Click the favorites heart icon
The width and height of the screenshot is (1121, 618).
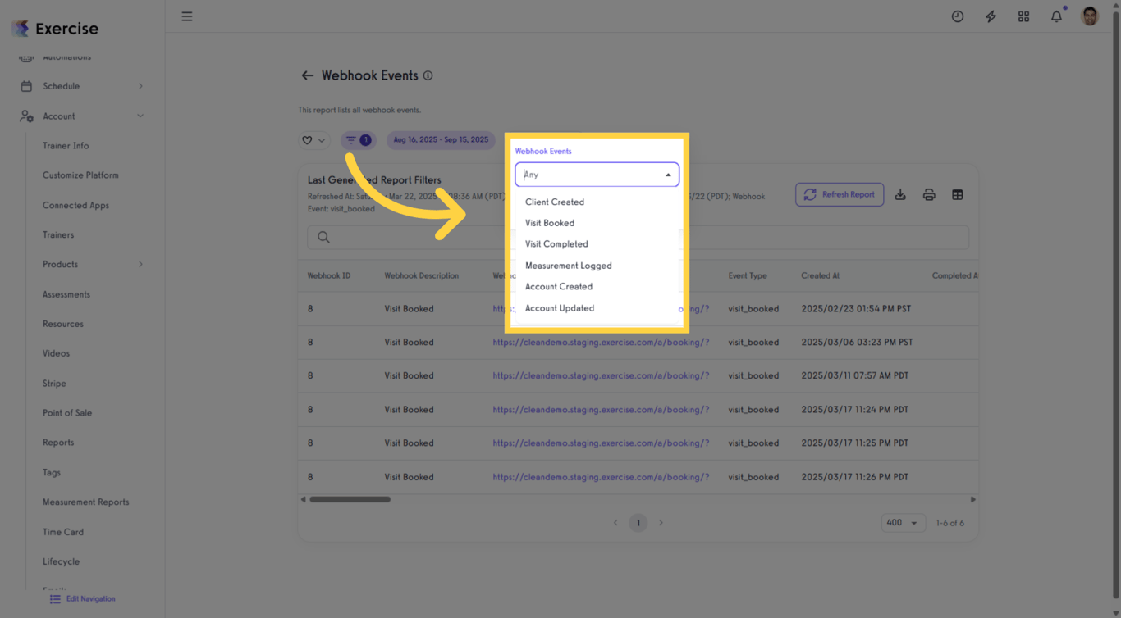coord(308,140)
